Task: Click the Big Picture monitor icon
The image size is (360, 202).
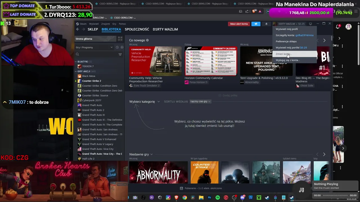Action: (310, 24)
